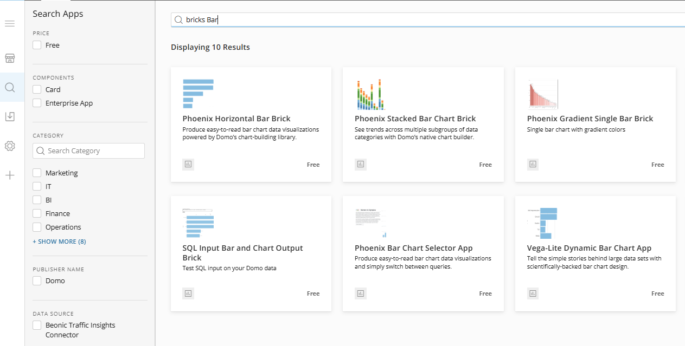This screenshot has height=346, width=685.
Task: Check the BI category
Action: tap(37, 200)
